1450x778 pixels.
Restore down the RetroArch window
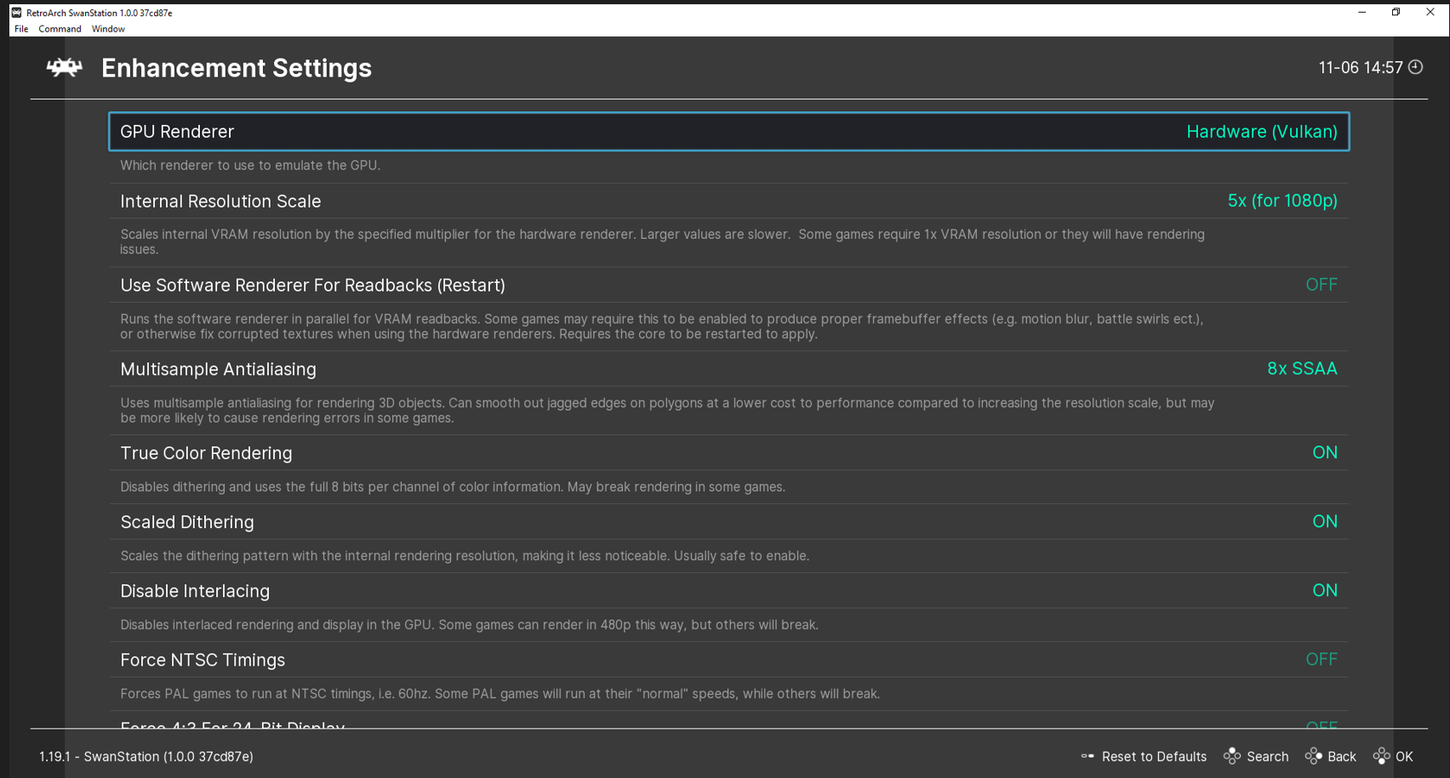point(1396,12)
